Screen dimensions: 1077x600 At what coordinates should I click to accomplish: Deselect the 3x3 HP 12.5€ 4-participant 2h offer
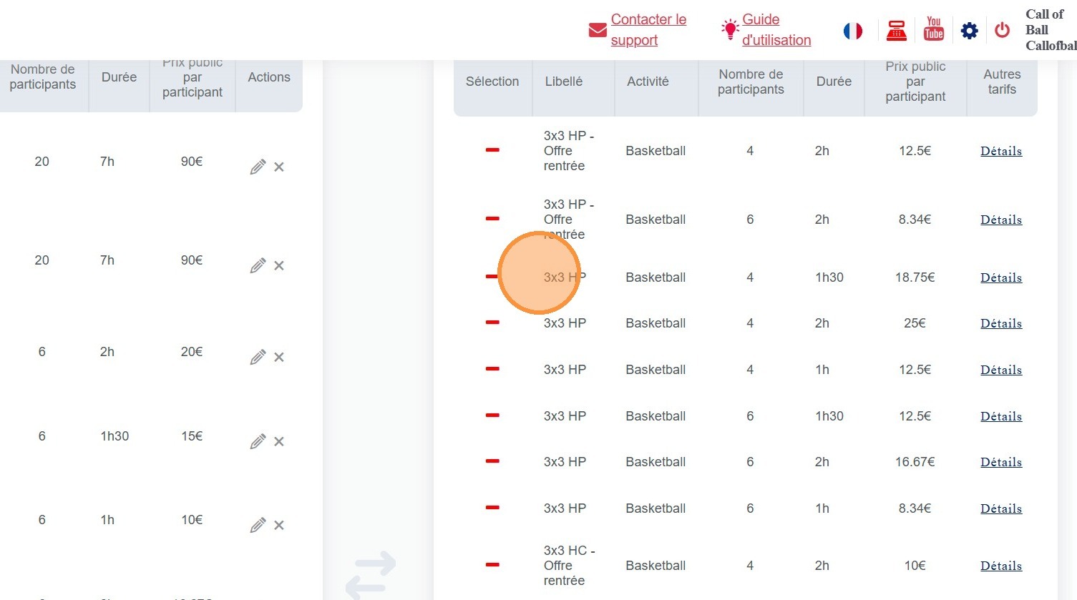[x=492, y=150]
